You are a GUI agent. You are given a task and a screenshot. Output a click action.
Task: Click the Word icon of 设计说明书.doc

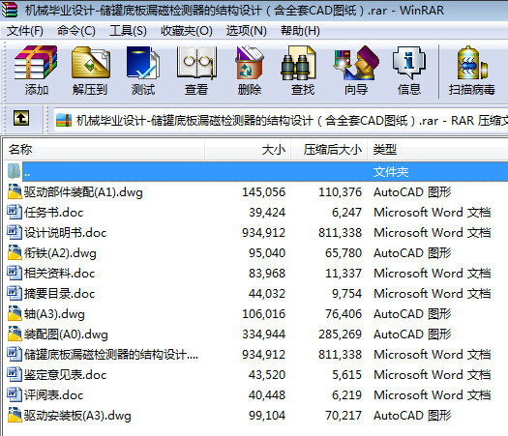[15, 232]
